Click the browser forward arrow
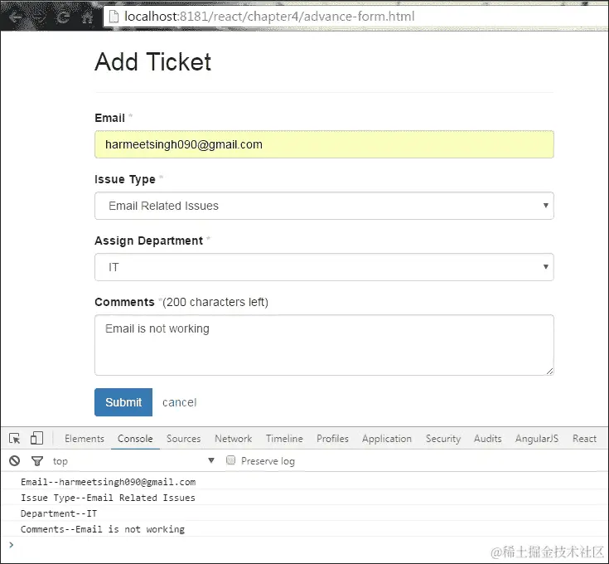Image resolution: width=609 pixels, height=564 pixels. point(39,17)
